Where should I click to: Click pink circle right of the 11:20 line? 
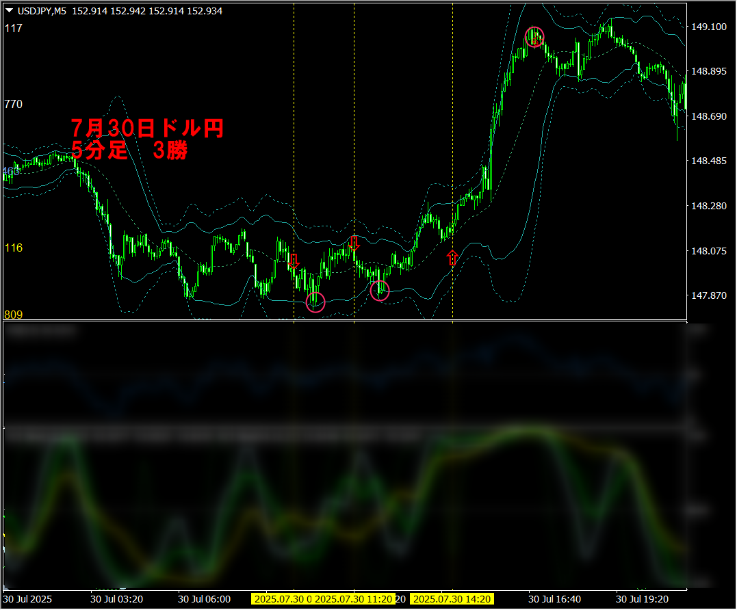click(x=380, y=291)
